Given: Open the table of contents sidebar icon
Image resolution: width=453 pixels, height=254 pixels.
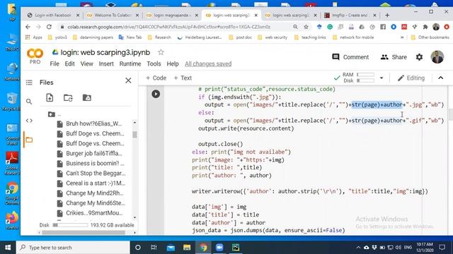Looking at the screenshot, I should click(29, 83).
